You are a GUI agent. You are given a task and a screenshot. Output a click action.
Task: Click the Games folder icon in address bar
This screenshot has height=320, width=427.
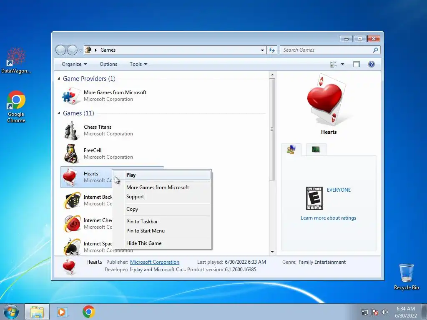coord(88,50)
